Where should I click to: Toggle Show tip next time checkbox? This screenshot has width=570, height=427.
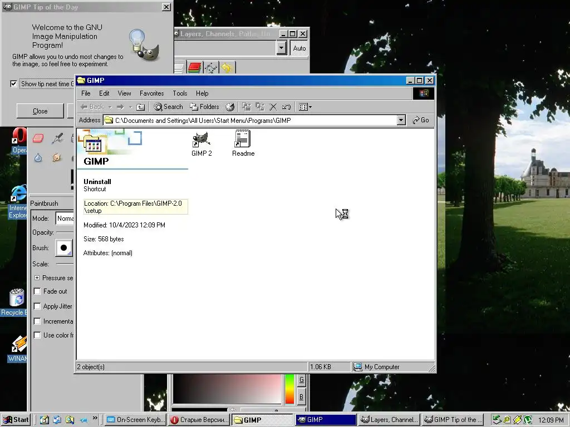click(x=14, y=84)
